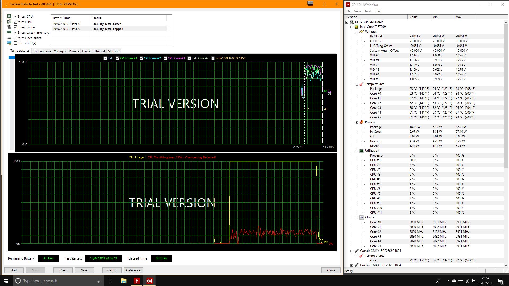Click the microphone icon in search box
Viewport: 509px width, 286px height.
(98, 281)
